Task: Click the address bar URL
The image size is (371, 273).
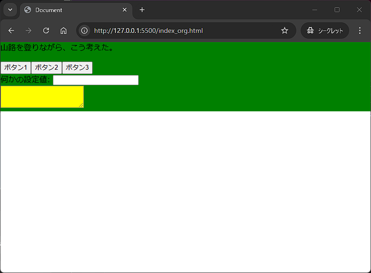Action: click(148, 30)
